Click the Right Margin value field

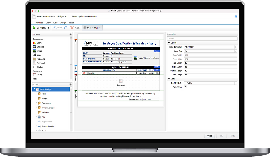[210, 67]
